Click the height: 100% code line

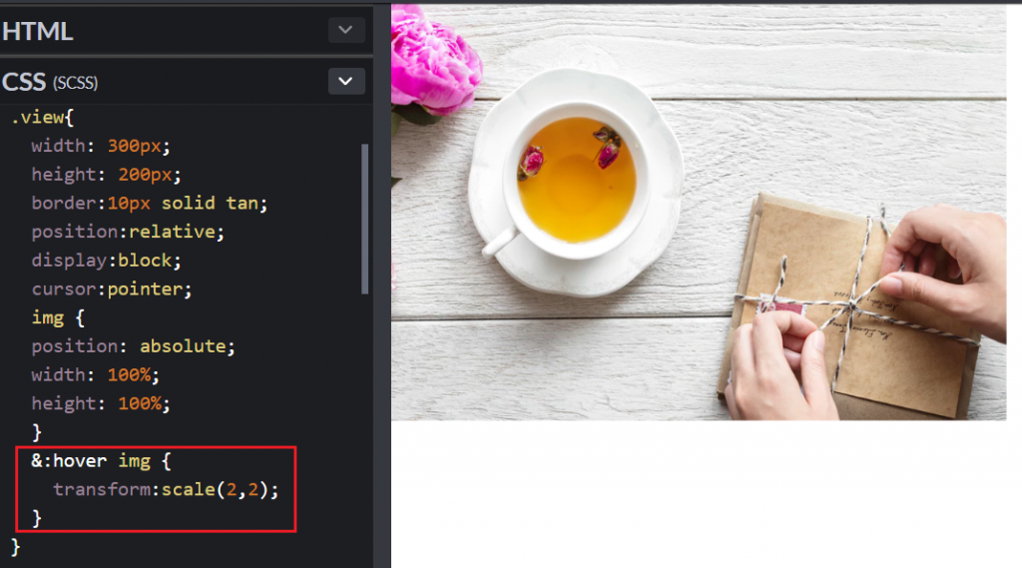tap(101, 403)
